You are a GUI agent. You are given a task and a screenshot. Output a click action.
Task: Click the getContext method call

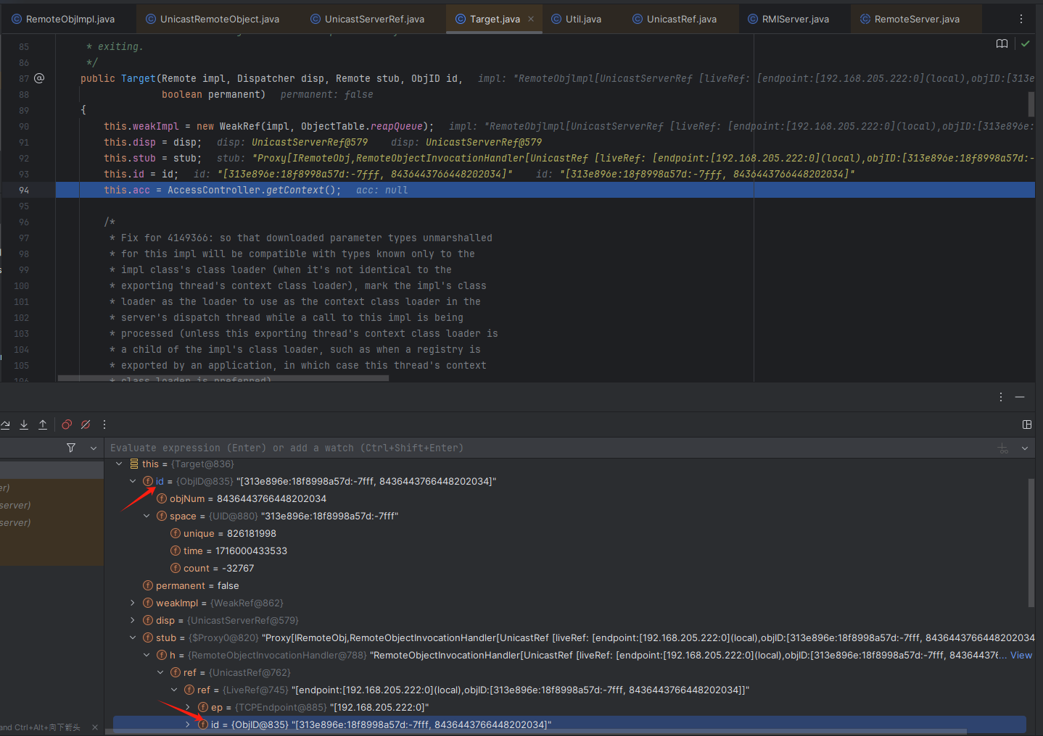point(294,190)
